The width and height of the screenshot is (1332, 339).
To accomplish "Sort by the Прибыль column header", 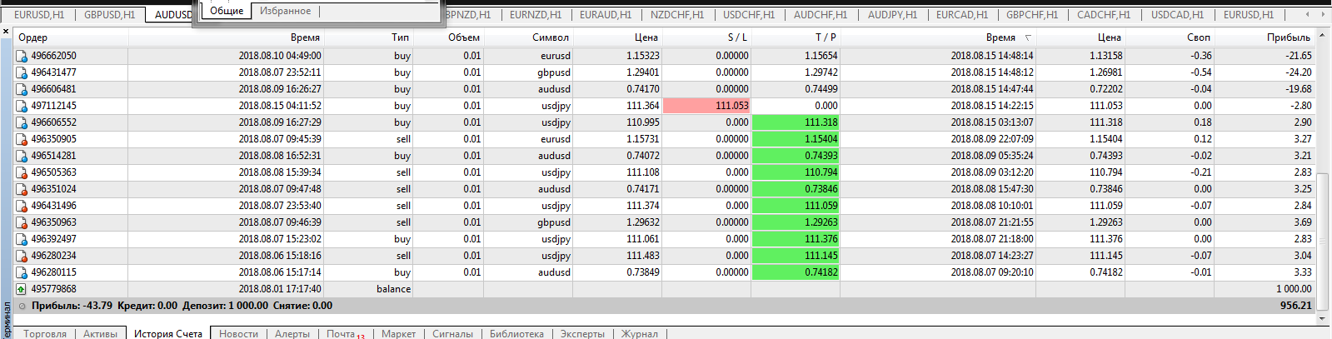I will [x=1265, y=37].
